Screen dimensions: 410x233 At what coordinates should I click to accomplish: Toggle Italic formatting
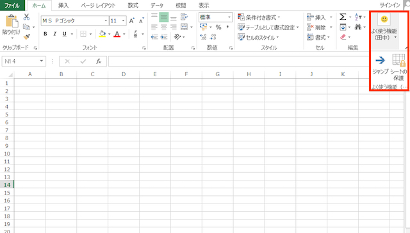click(x=55, y=34)
